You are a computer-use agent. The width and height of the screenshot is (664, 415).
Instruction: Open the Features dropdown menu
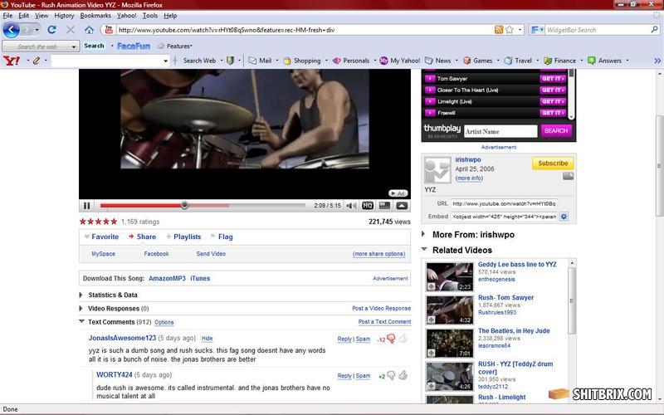click(175, 46)
